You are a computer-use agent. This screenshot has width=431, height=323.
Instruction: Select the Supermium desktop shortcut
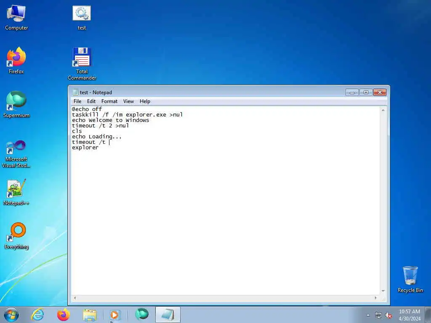16,104
